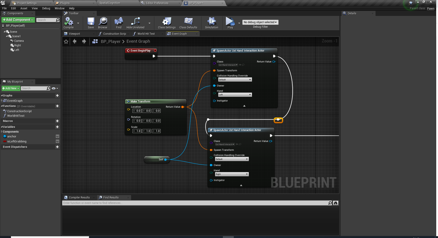Click the magnifier in My Blueprint search box

point(49,88)
